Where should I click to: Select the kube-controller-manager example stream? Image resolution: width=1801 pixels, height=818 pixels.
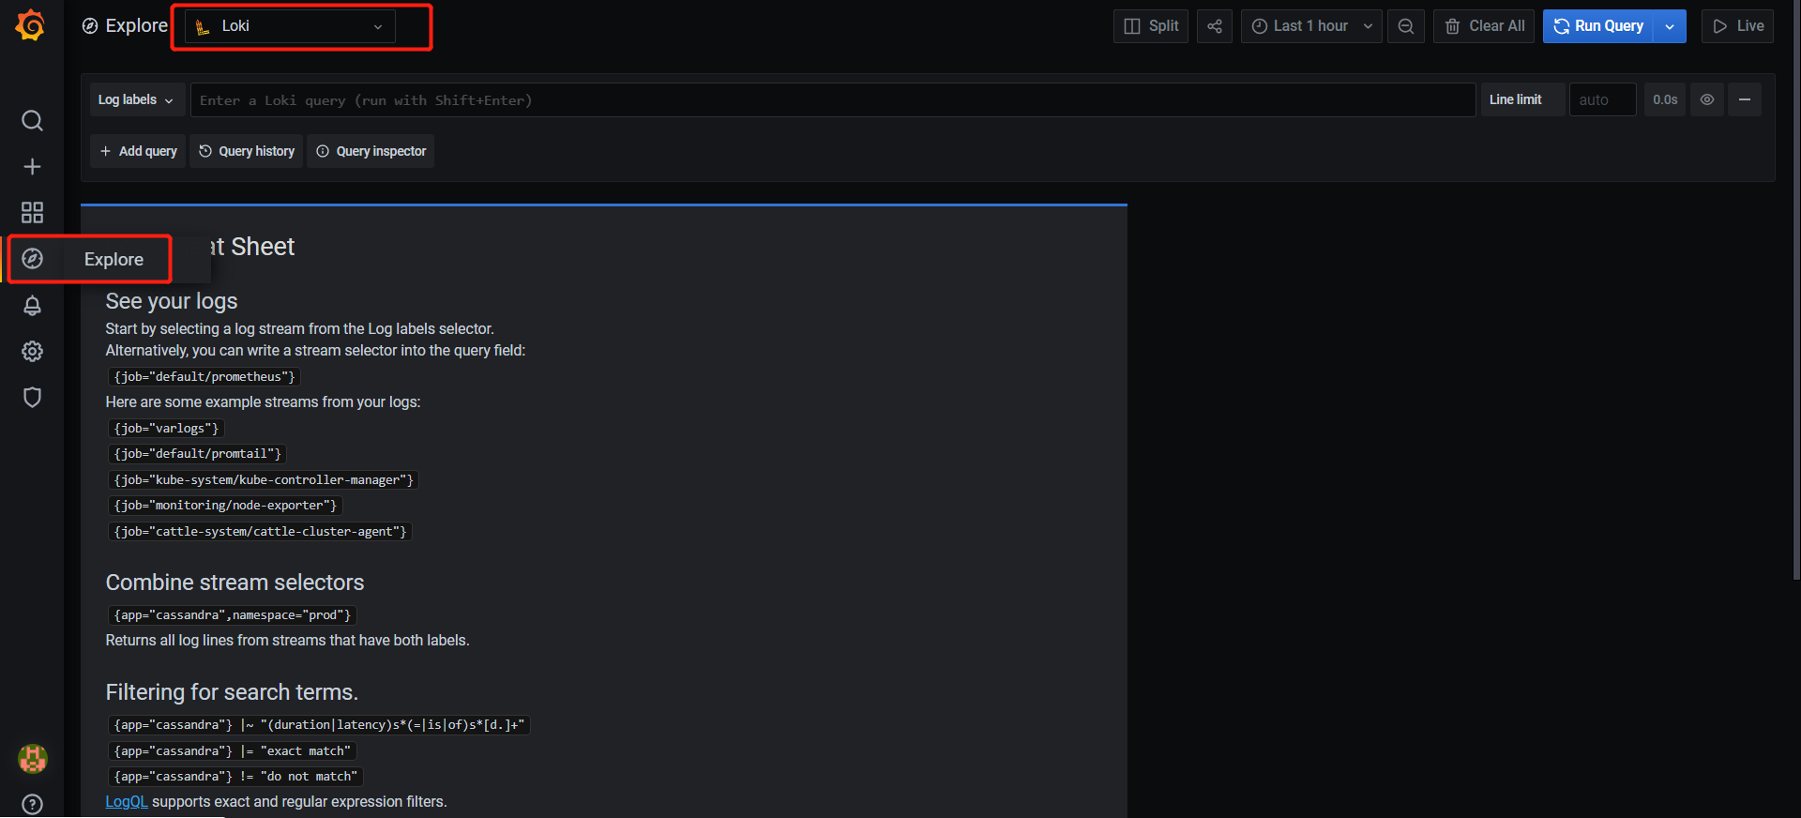(264, 480)
